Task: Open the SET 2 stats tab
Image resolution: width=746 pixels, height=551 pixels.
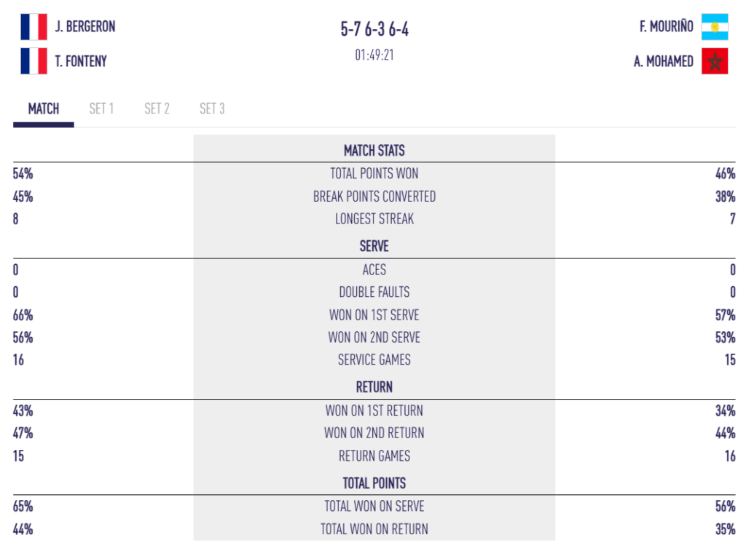Action: pos(157,109)
